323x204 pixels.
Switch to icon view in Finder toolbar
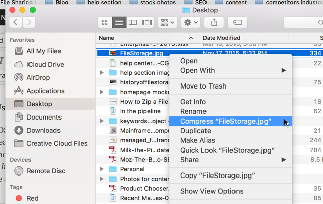point(105,22)
